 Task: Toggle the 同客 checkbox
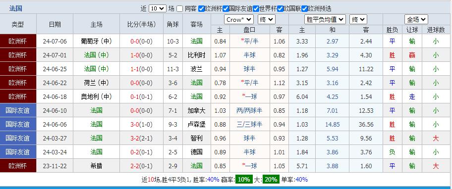[x=179, y=8]
